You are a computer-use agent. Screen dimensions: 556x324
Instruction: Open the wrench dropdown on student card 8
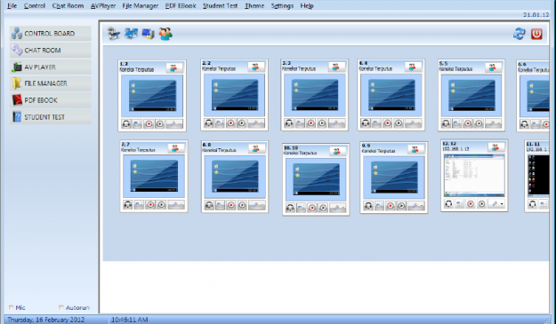[257, 205]
